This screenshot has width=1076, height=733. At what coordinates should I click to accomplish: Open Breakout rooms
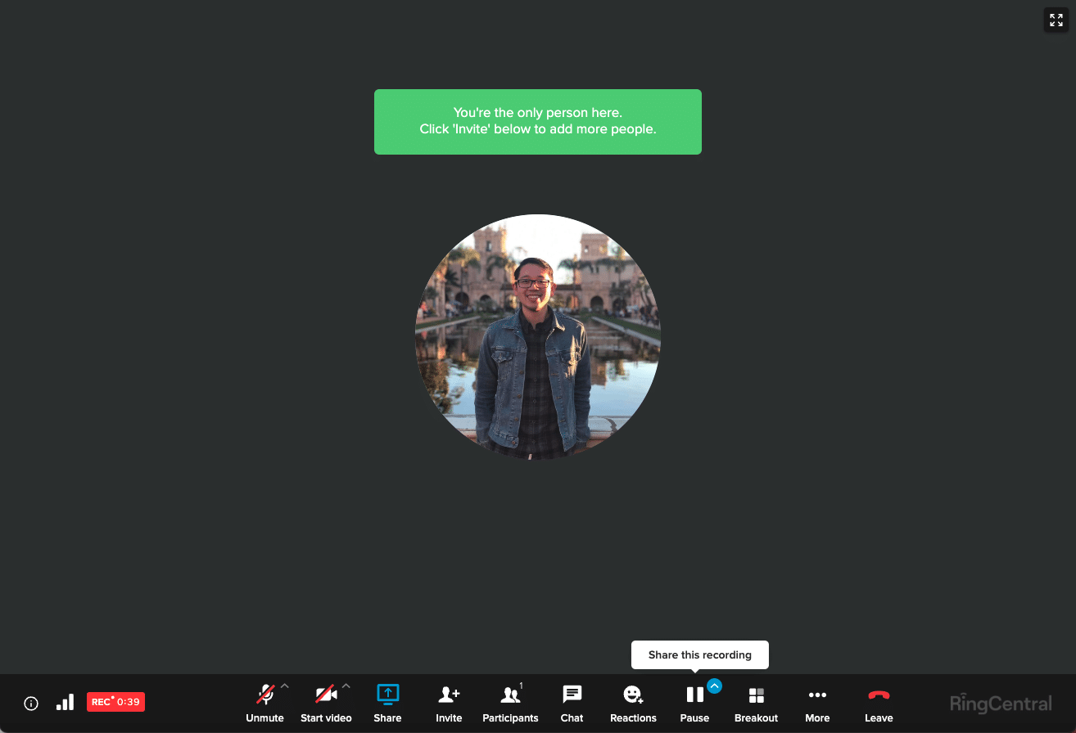click(x=756, y=702)
